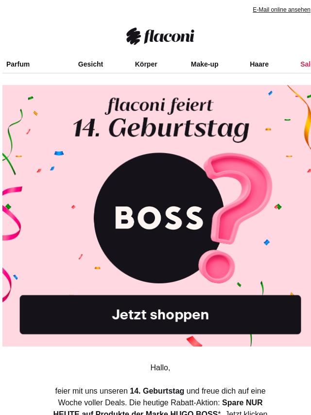Click the bold '14. Geburtstag' in paragraph

pyautogui.click(x=157, y=391)
